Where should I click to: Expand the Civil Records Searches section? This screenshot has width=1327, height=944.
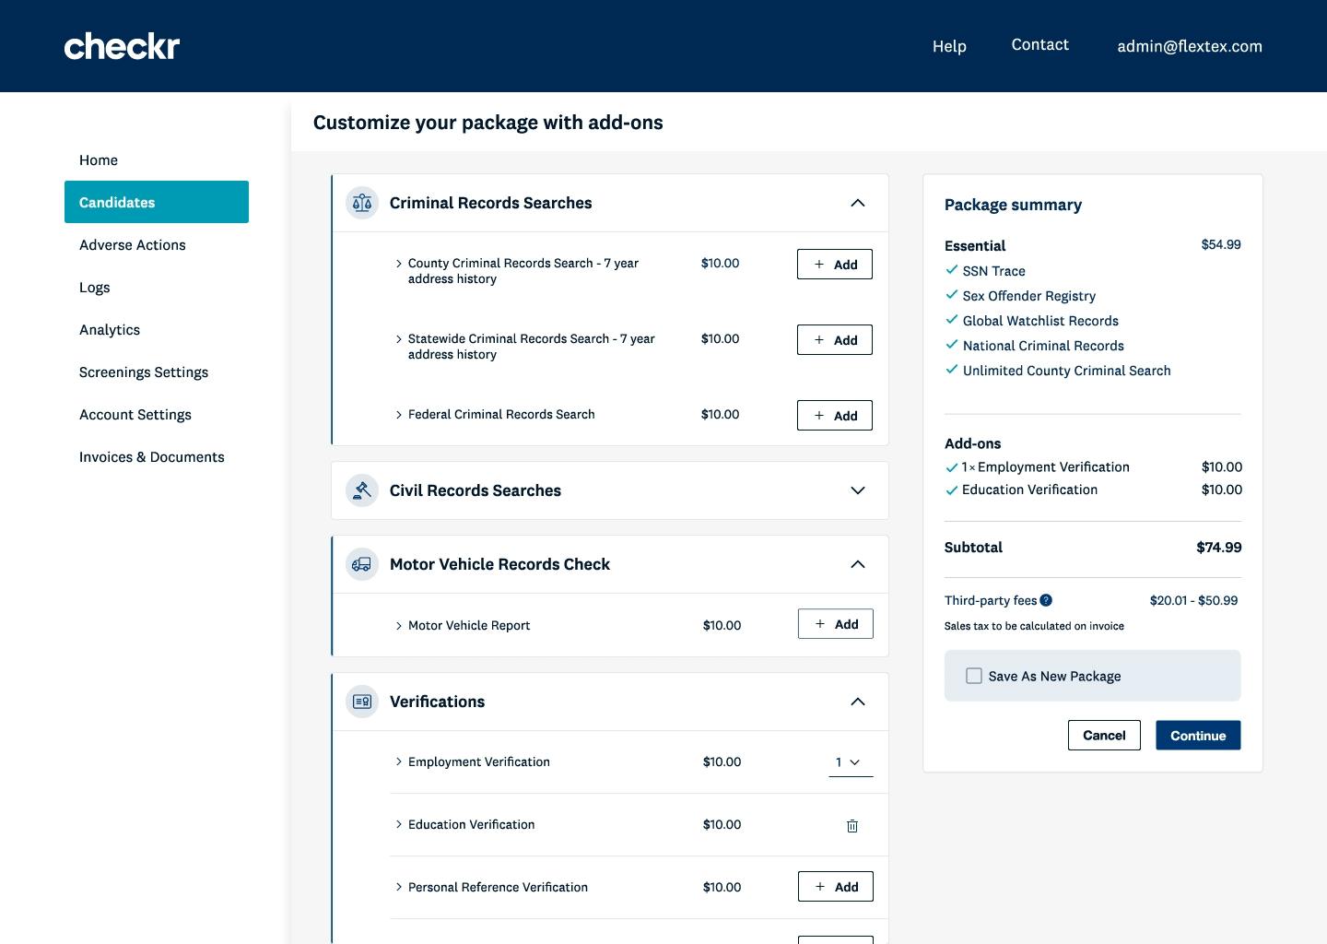tap(858, 490)
